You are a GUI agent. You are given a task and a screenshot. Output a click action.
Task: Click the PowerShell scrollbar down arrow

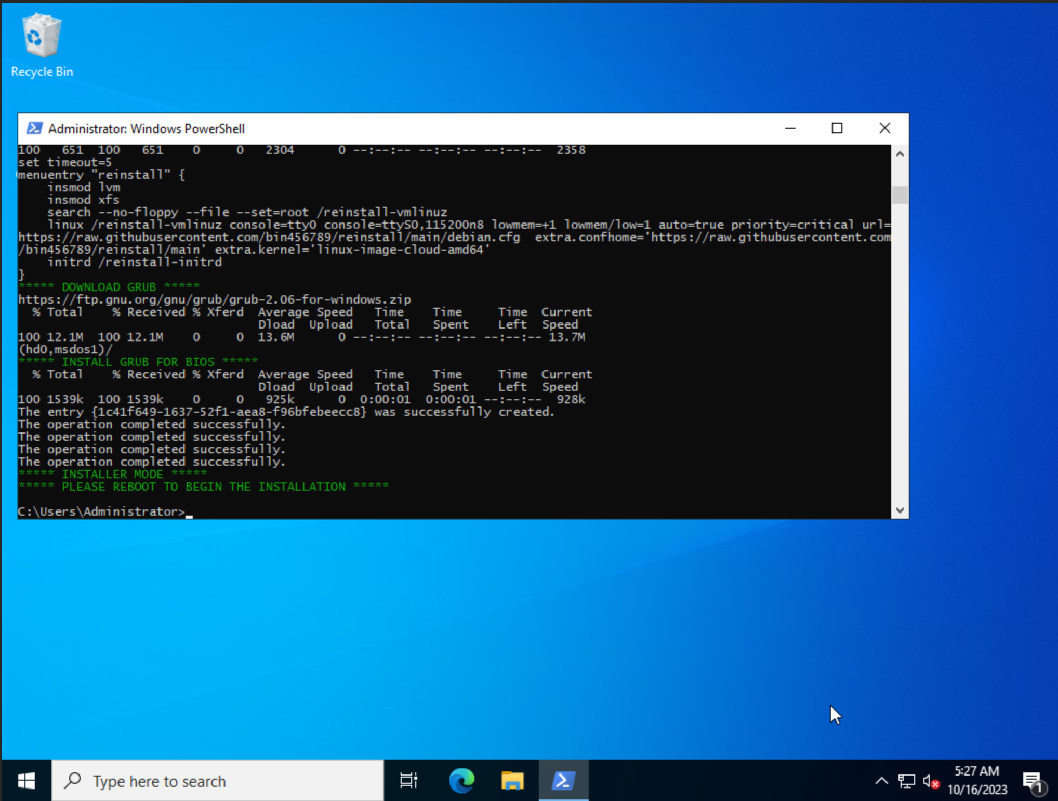(900, 510)
